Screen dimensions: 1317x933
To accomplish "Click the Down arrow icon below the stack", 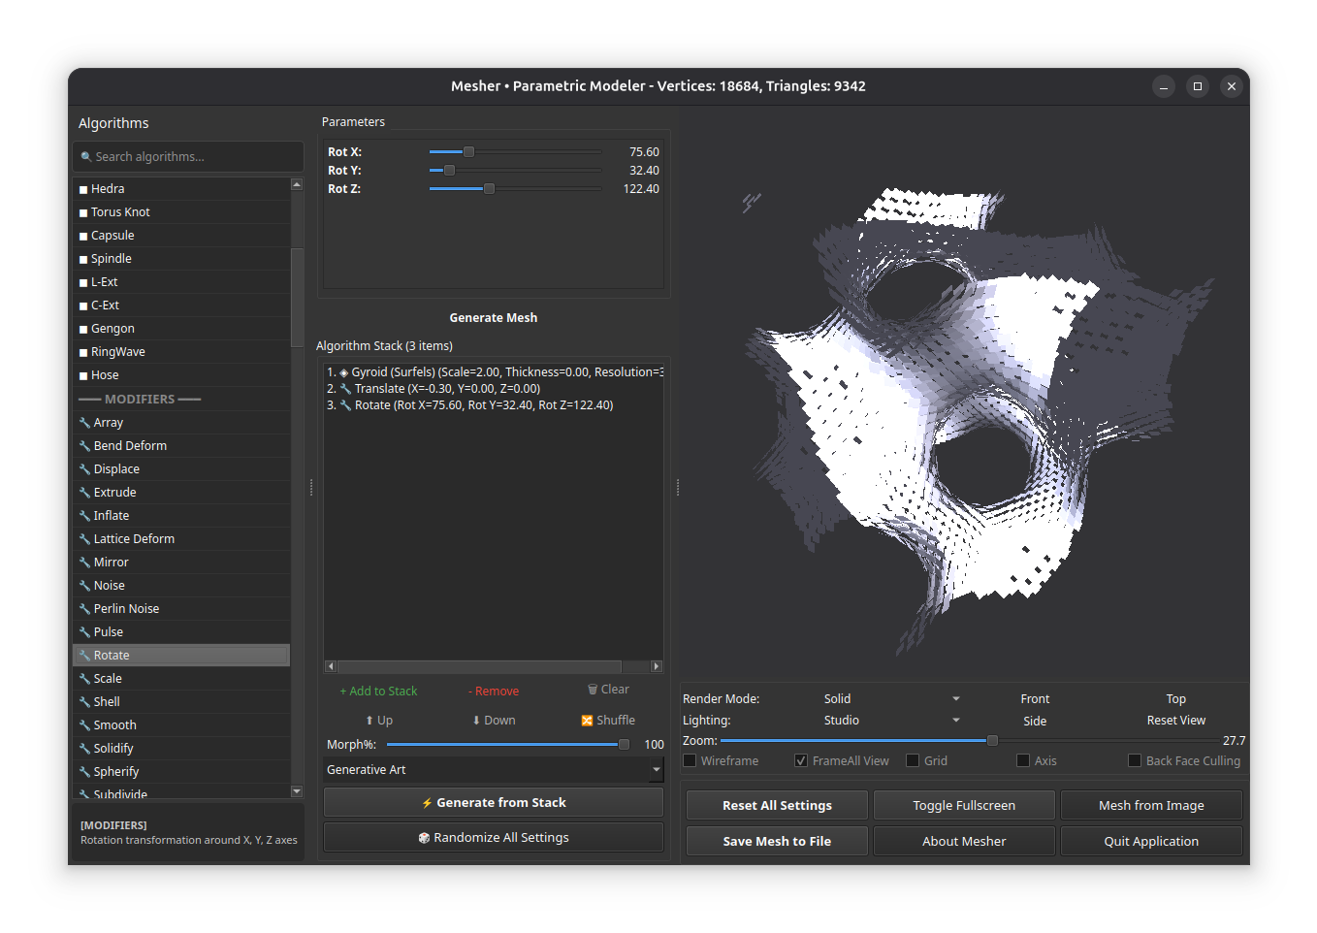I will tap(476, 720).
